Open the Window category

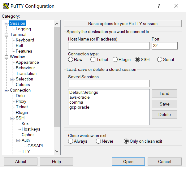[x=17, y=57]
